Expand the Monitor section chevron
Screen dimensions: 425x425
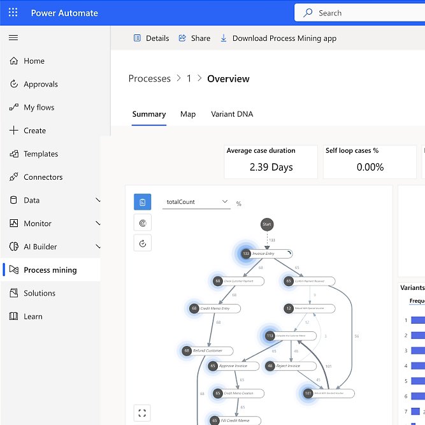click(x=98, y=224)
